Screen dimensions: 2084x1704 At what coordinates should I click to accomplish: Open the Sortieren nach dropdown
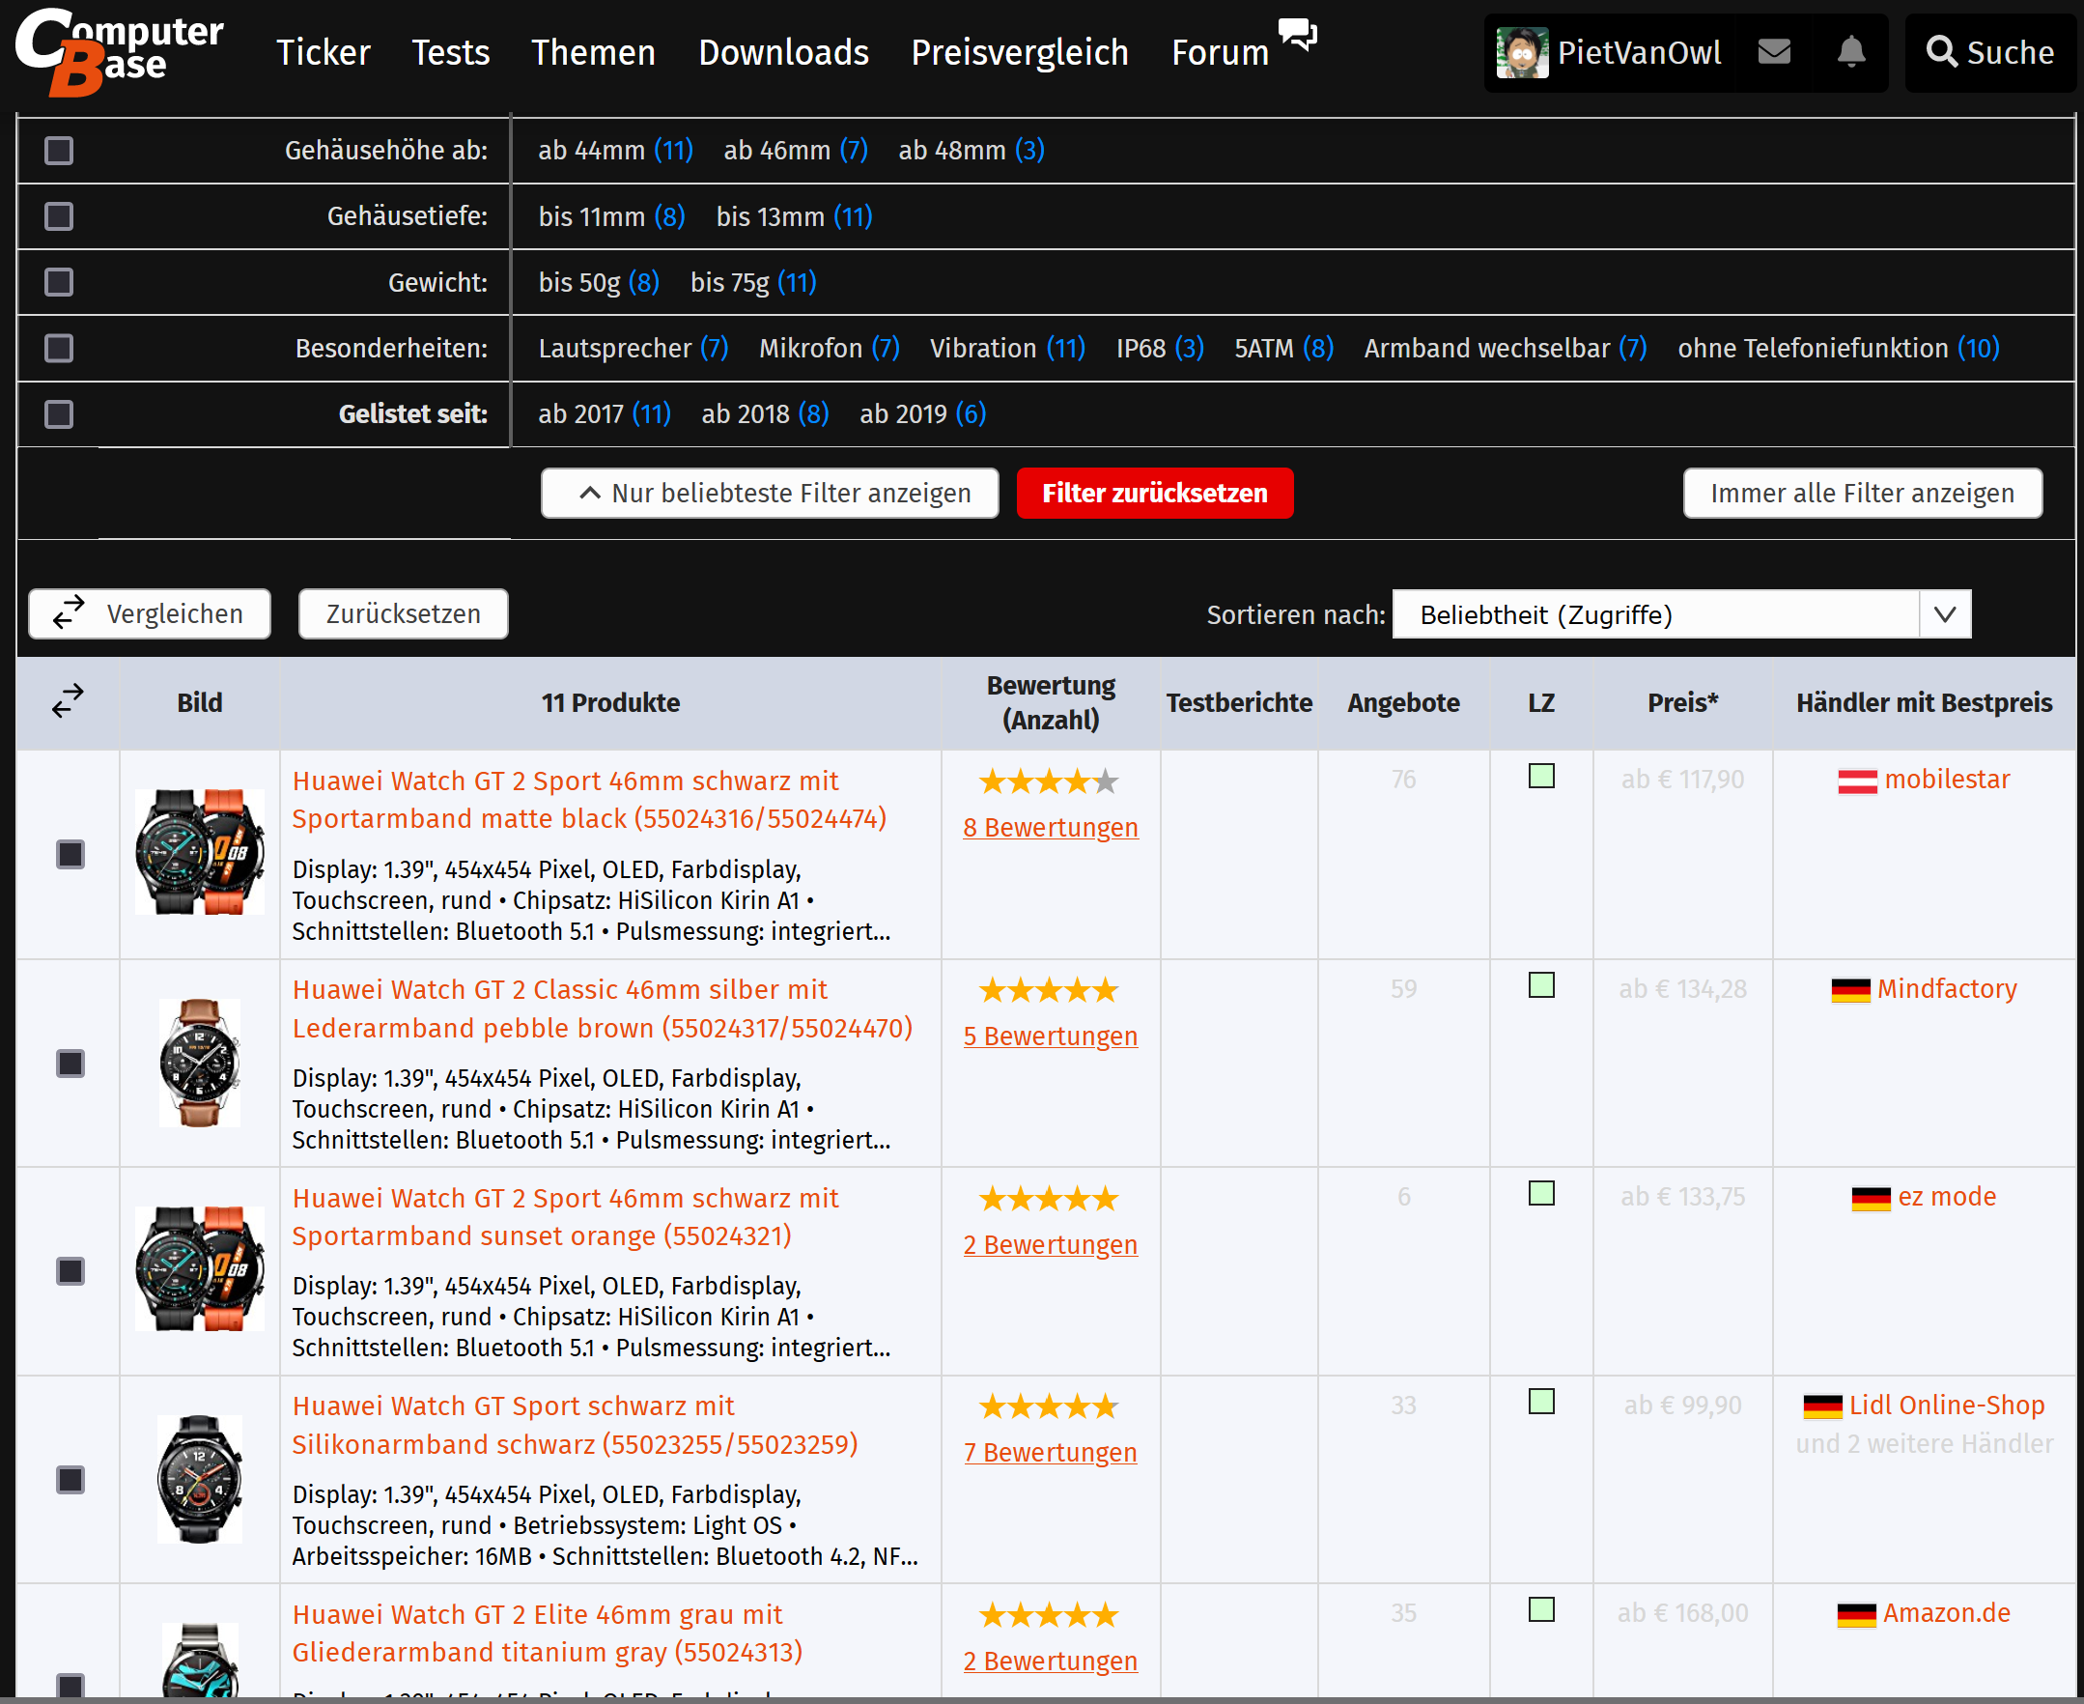[1680, 614]
